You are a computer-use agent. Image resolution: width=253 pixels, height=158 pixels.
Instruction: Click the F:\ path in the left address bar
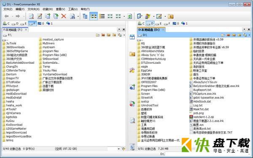(10, 35)
